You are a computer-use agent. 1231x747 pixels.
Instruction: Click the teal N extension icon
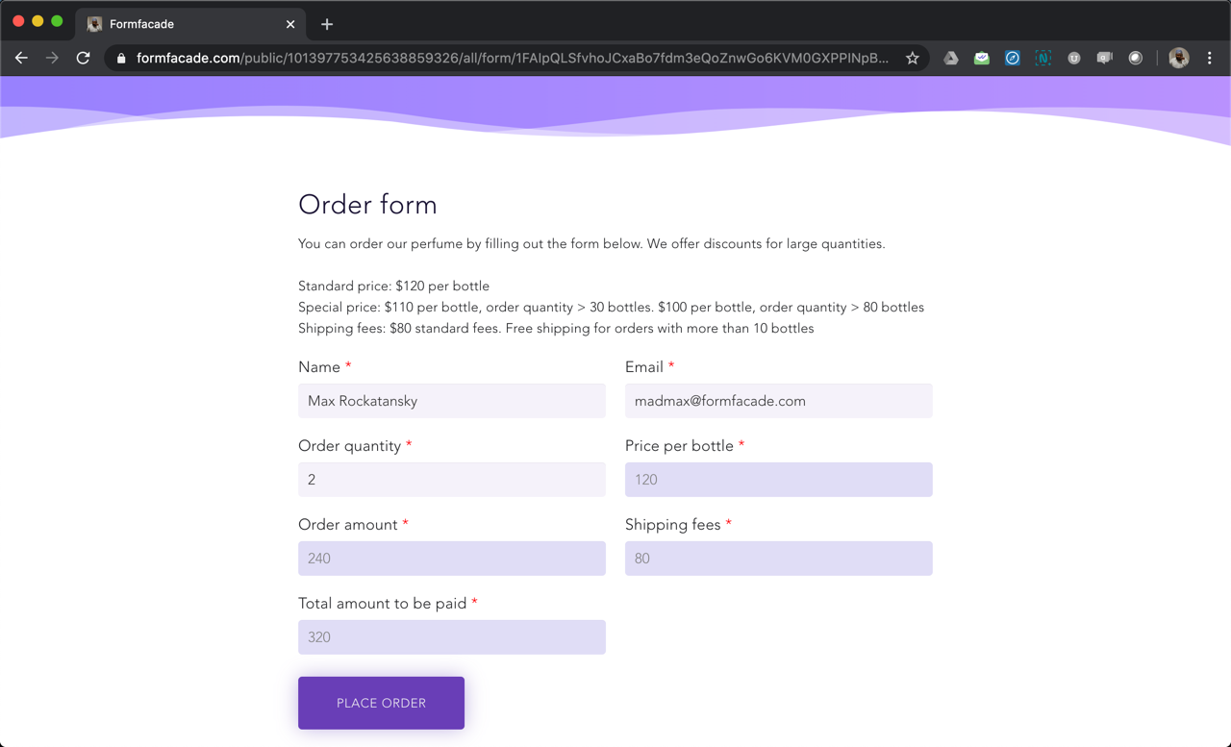pyautogui.click(x=1043, y=58)
